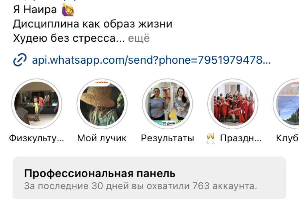
Task: Click the "Результаты" highlight label
Action: click(167, 138)
